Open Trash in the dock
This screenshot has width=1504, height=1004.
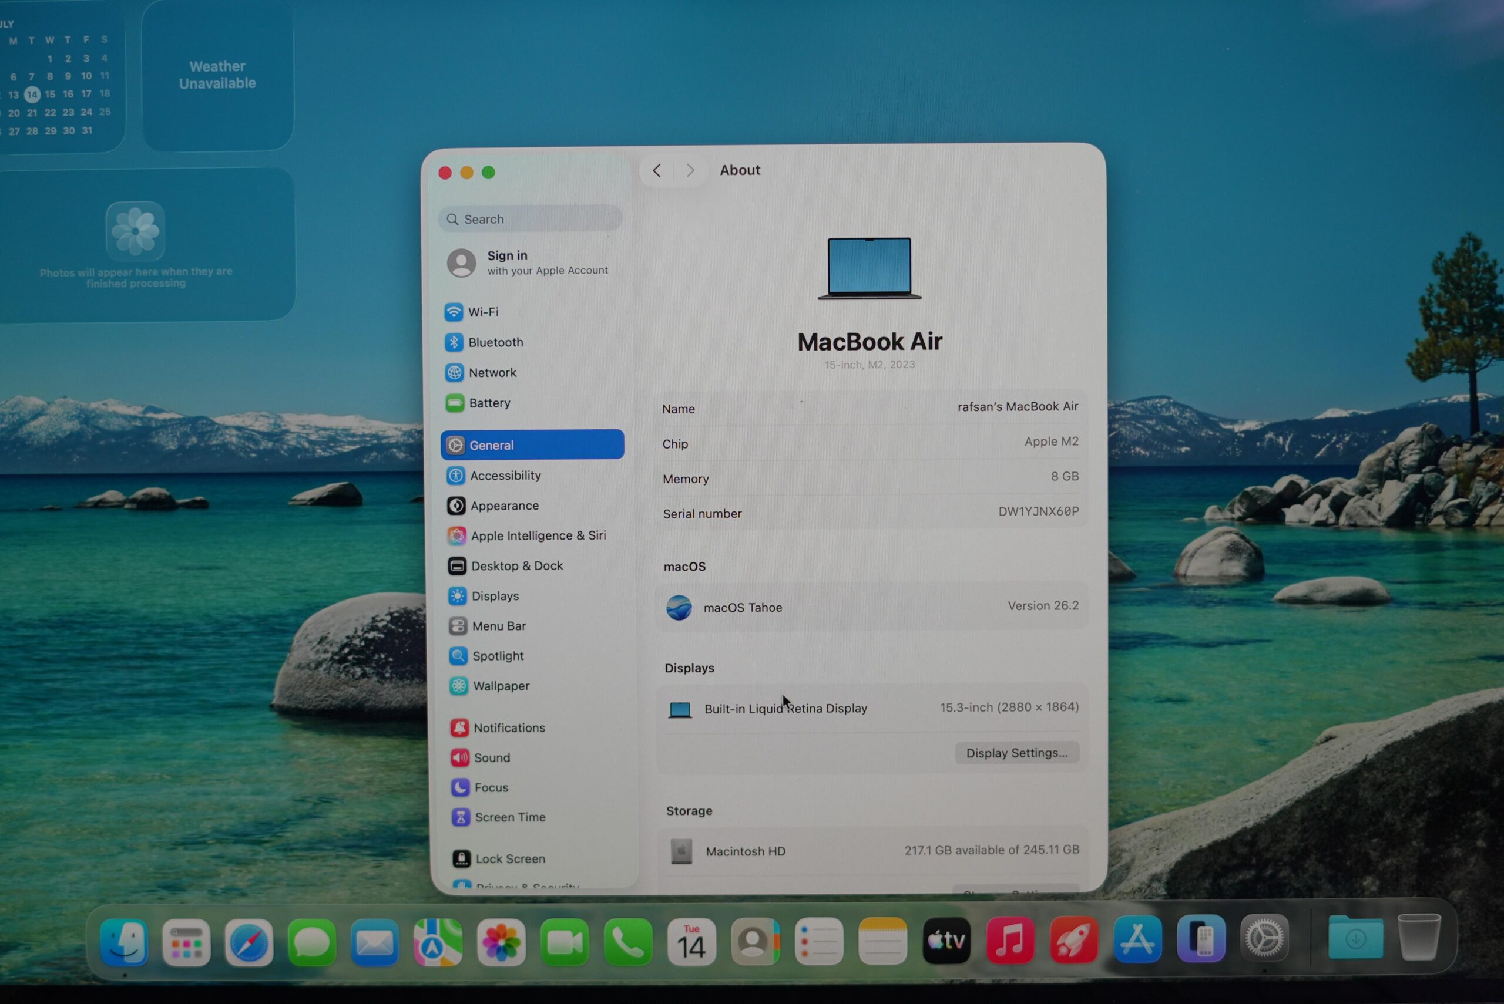[1419, 936]
